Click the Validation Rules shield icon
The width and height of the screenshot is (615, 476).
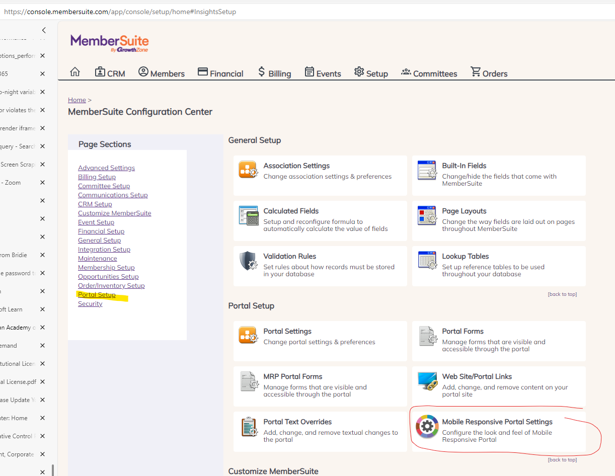(x=248, y=261)
